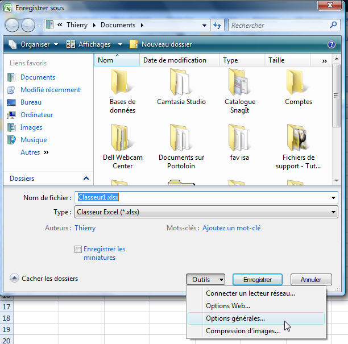Choose Options générales menu entry
The width and height of the screenshot is (348, 344).
pos(256,318)
